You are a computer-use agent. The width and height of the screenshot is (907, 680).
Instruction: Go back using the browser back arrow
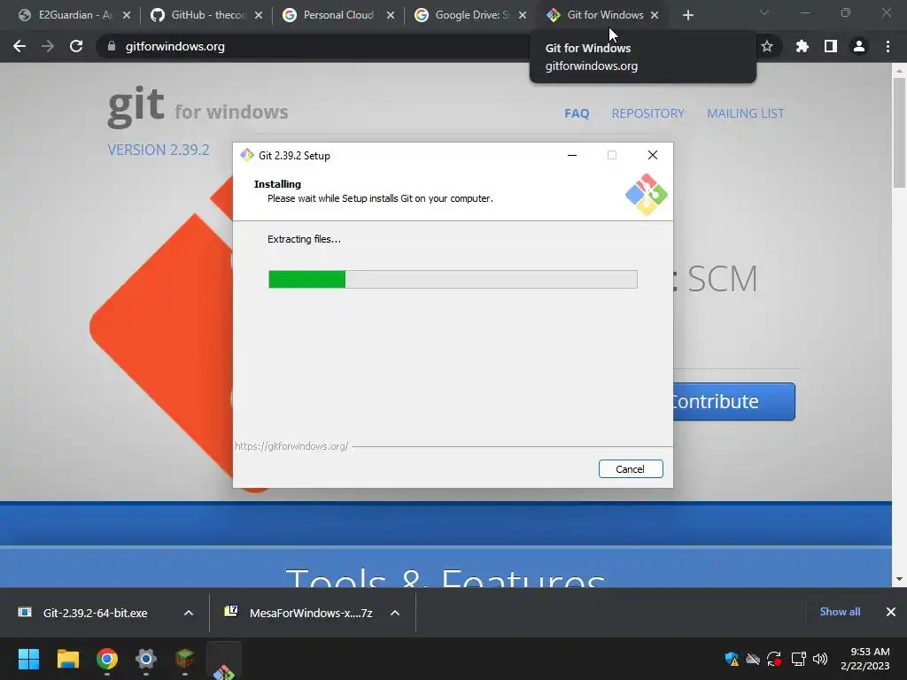(x=19, y=46)
